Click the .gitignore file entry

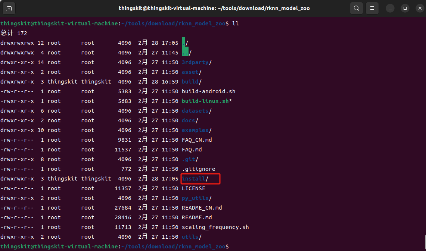coord(198,169)
